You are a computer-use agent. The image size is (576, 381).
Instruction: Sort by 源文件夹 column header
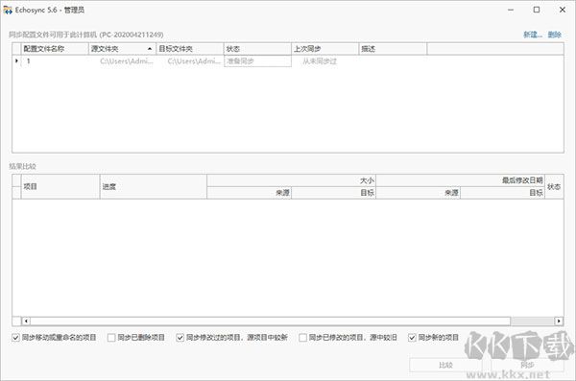point(122,49)
